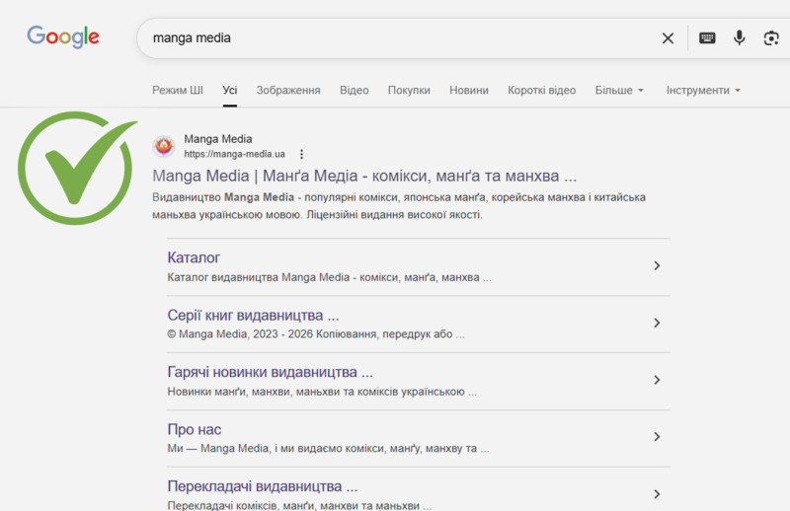Open the Каталог sitelink
This screenshot has width=790, height=511.
(194, 257)
